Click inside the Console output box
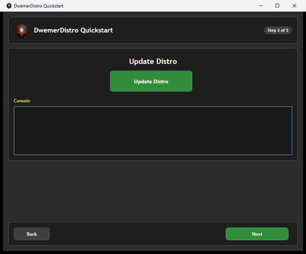This screenshot has width=306, height=254. pyautogui.click(x=153, y=131)
